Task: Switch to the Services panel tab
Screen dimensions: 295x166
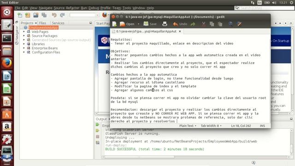Action: (58, 23)
